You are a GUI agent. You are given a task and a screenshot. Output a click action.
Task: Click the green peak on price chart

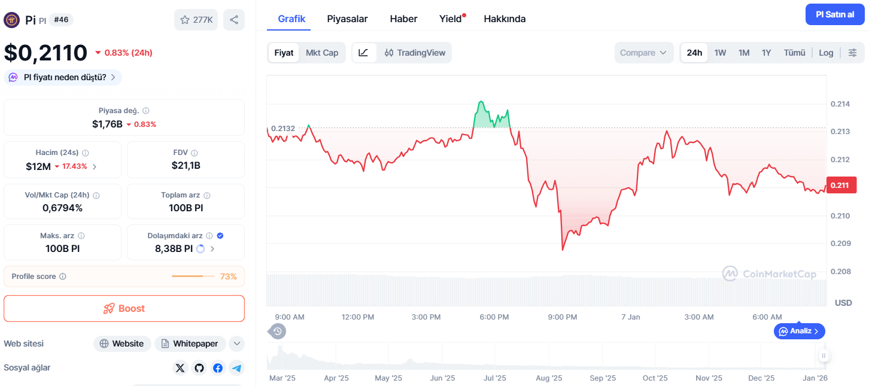tap(480, 103)
